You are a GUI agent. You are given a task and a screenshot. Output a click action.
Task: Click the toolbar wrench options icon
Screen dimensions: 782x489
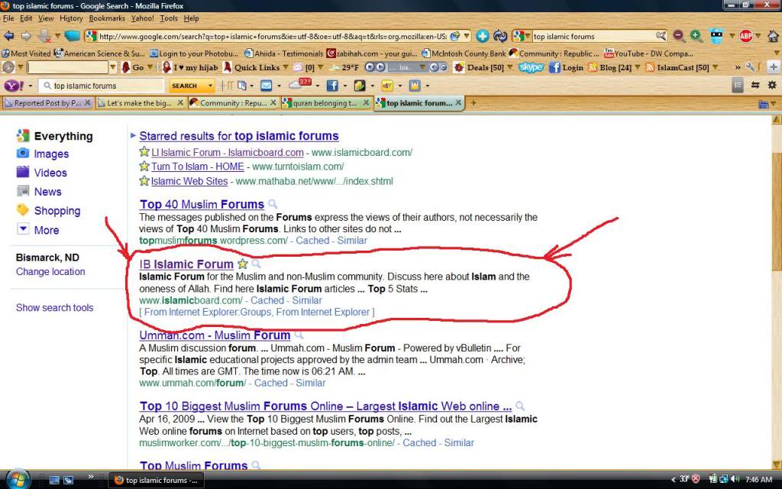[x=751, y=67]
